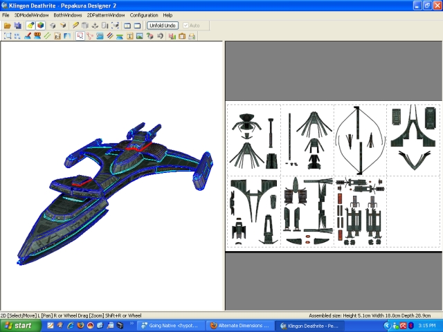Select the curved bow outline pattern piece
Image resolution: width=443 pixels, height=332 pixels.
point(360,140)
